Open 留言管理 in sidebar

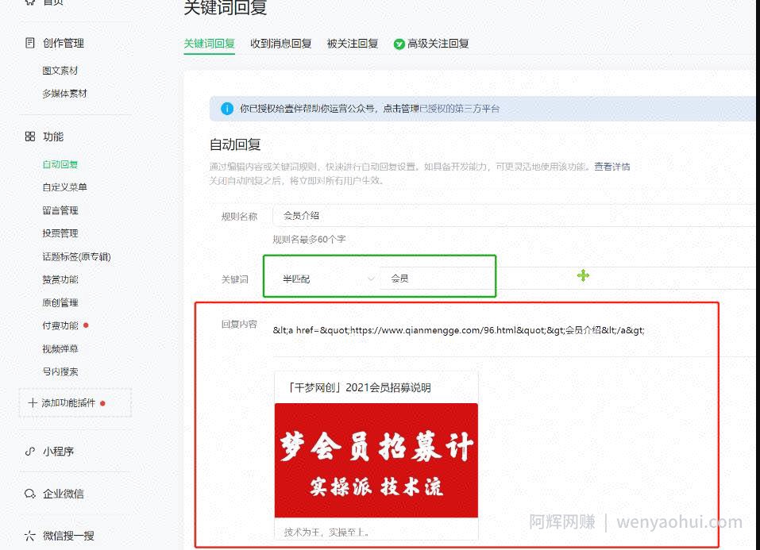pos(60,210)
